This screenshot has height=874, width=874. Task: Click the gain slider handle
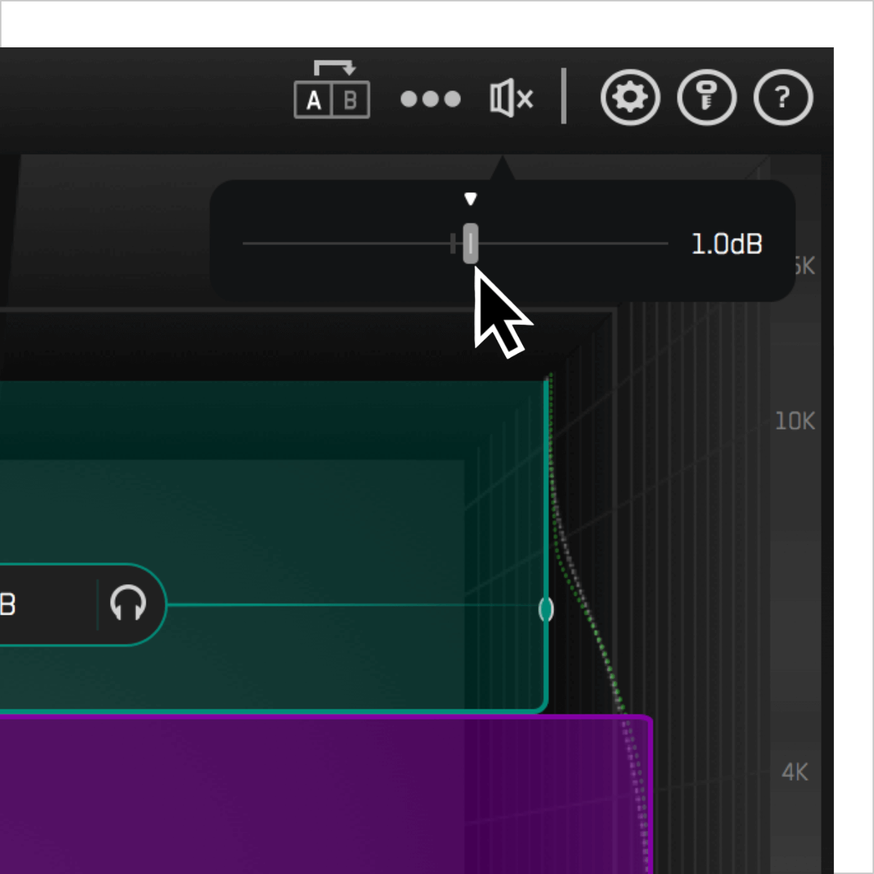pos(471,243)
